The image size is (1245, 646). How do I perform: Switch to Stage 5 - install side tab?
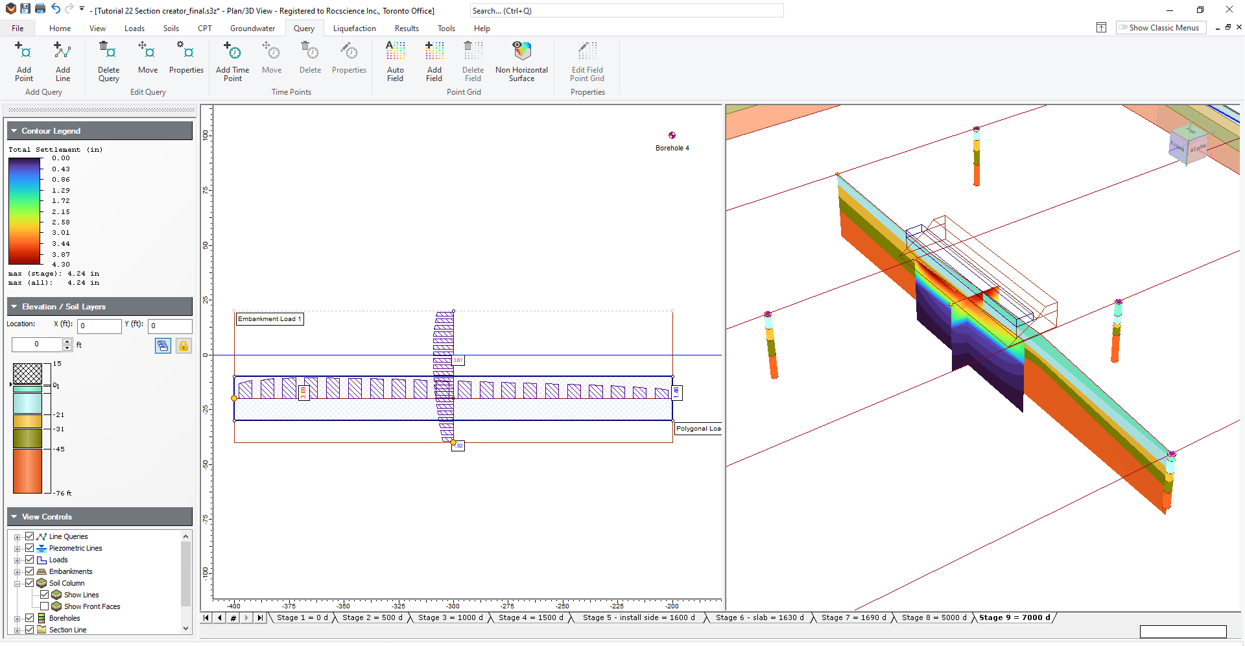tap(639, 617)
